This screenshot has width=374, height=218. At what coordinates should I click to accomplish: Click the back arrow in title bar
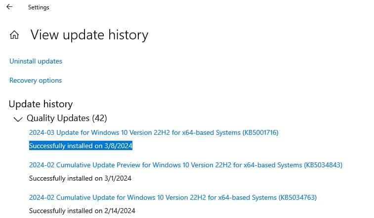point(9,7)
